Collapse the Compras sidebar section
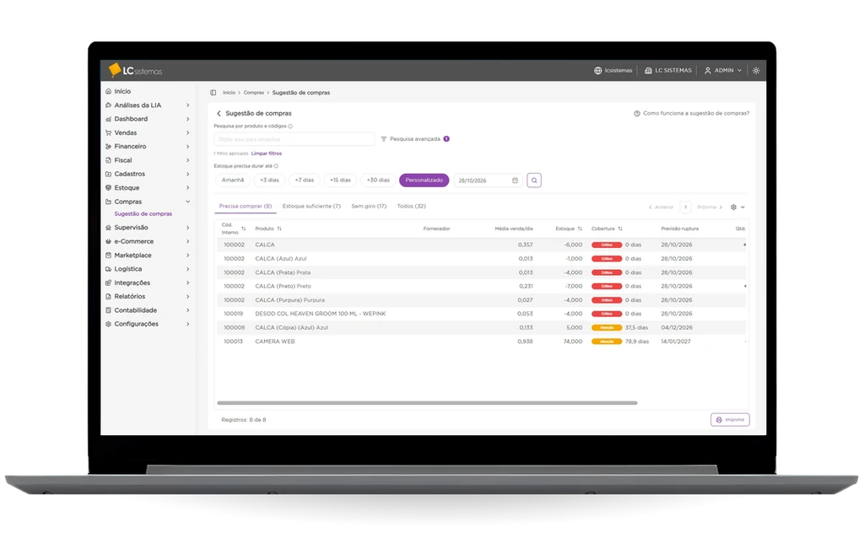864x560 pixels. point(148,202)
